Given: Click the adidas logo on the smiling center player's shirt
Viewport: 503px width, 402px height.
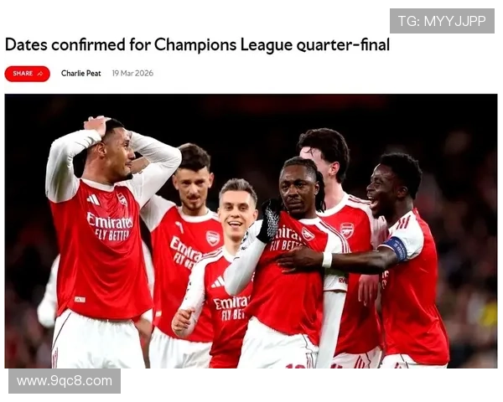Looking at the screenshot, I should [x=218, y=282].
